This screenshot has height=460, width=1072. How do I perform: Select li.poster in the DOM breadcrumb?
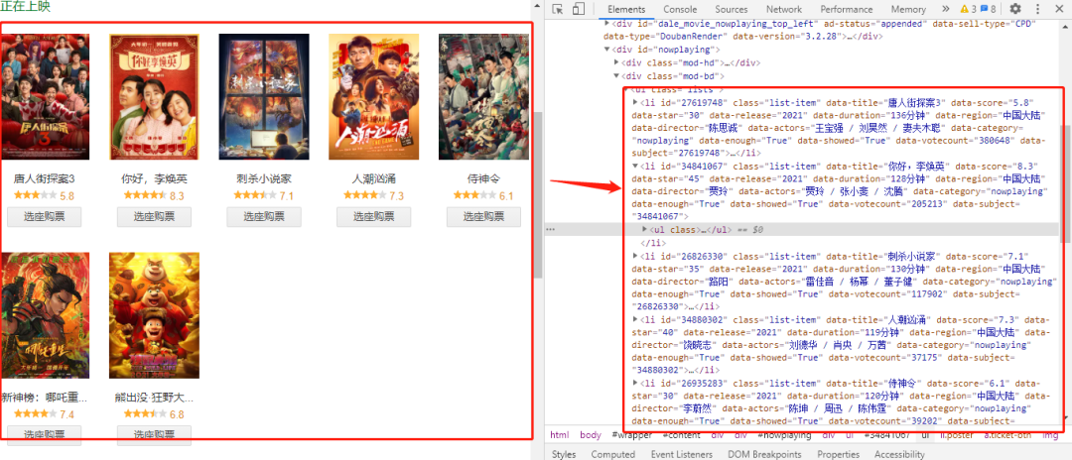957,435
